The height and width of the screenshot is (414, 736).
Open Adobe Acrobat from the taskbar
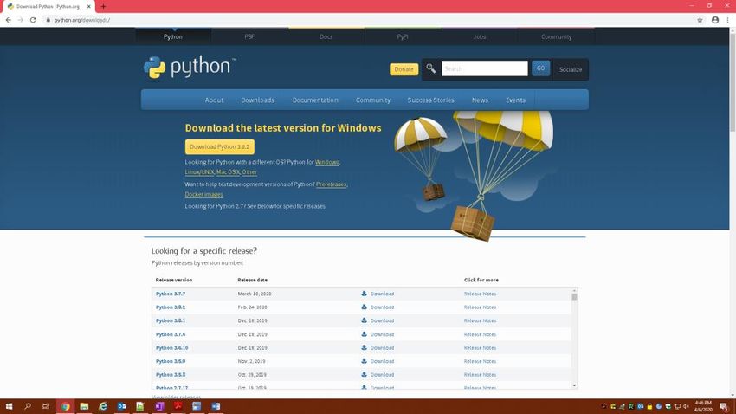point(178,406)
